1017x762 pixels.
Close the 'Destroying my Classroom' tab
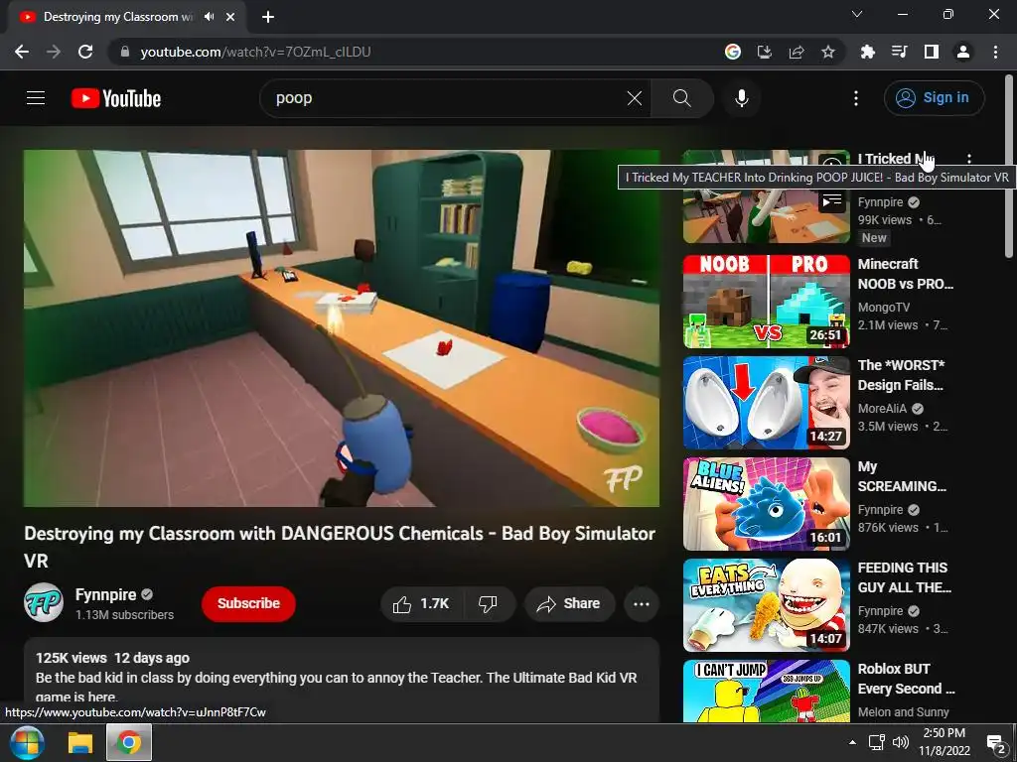(x=230, y=17)
